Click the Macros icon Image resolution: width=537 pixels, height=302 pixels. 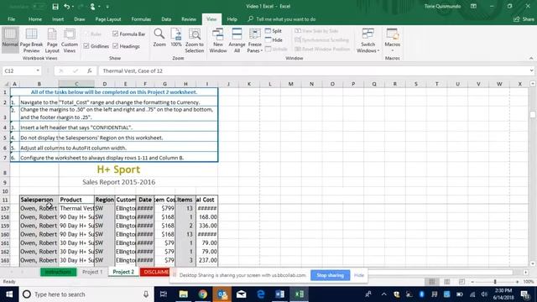click(392, 34)
